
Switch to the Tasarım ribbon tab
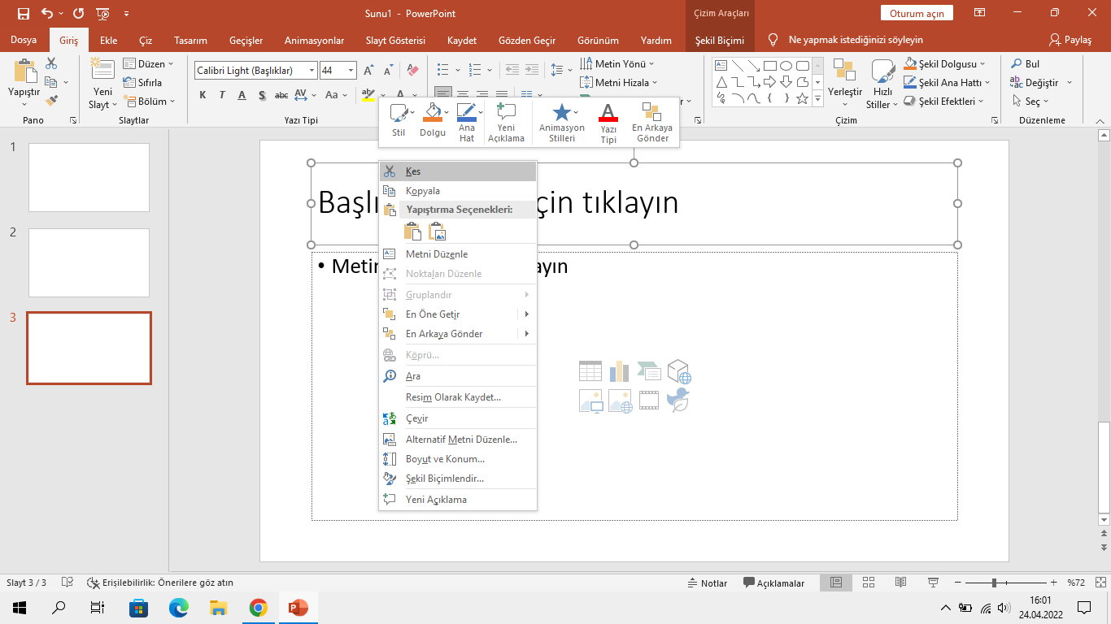pyautogui.click(x=190, y=41)
